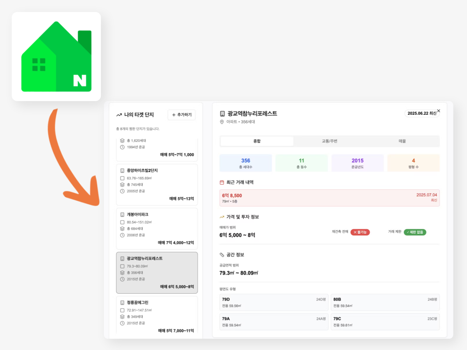Click the area square icon beside 72.91~147.51㎡
Viewport: 467px width, 350px height.
122,310
